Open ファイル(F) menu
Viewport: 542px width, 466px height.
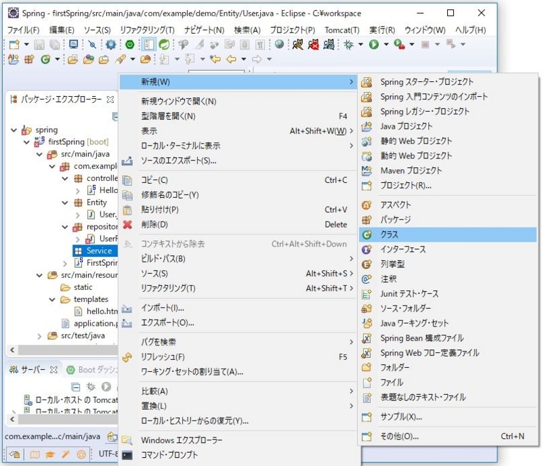click(x=24, y=30)
